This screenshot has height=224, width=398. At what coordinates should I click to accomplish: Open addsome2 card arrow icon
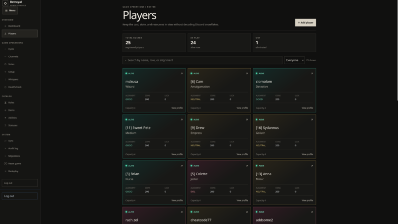coord(312,212)
